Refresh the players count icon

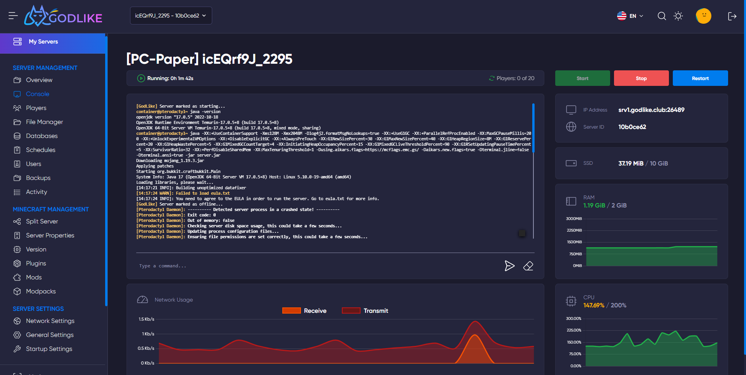coord(492,78)
